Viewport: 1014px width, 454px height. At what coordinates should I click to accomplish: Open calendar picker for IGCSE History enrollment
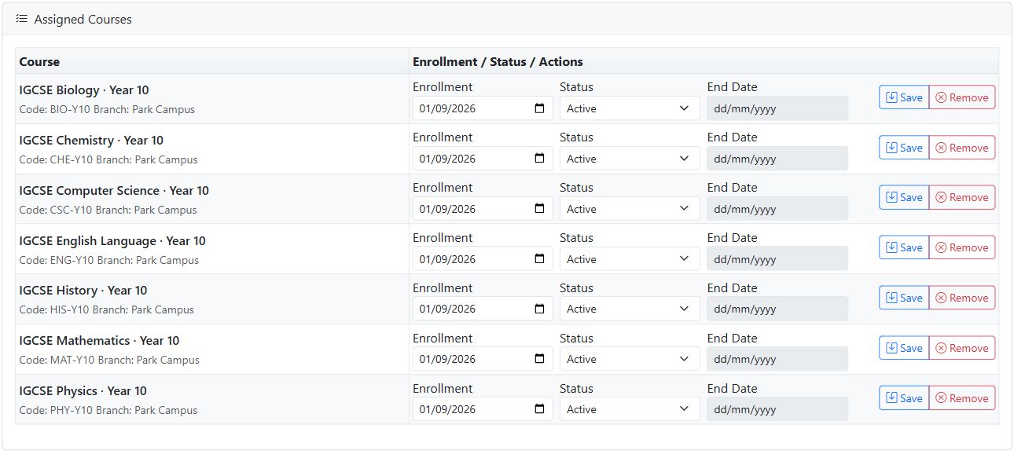point(539,309)
